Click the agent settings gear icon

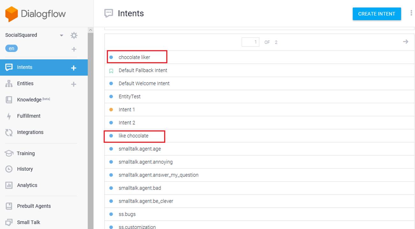(74, 35)
